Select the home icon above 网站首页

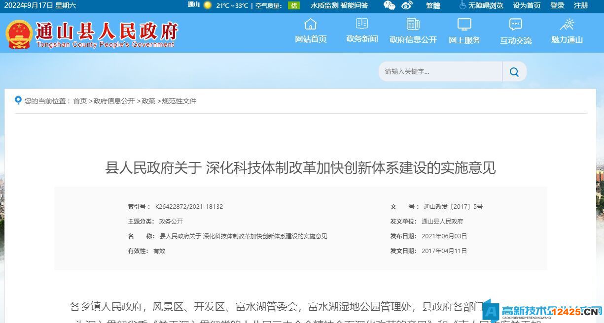pyautogui.click(x=310, y=23)
